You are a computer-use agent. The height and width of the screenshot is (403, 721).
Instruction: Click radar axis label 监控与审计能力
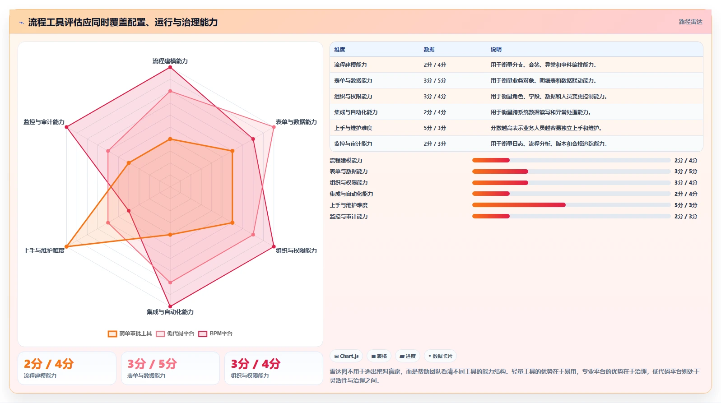click(44, 122)
